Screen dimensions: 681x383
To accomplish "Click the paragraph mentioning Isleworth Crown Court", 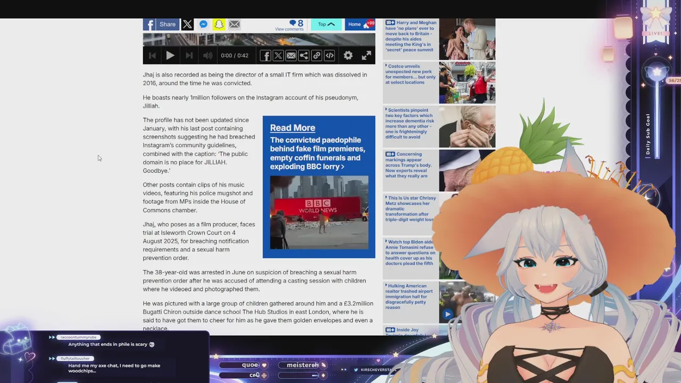I will [199, 241].
